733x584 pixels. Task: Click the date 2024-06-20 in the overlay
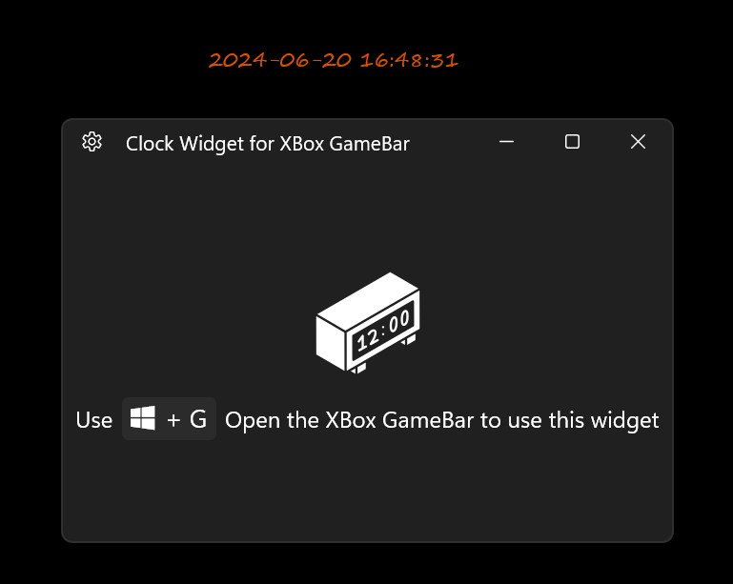[x=280, y=60]
